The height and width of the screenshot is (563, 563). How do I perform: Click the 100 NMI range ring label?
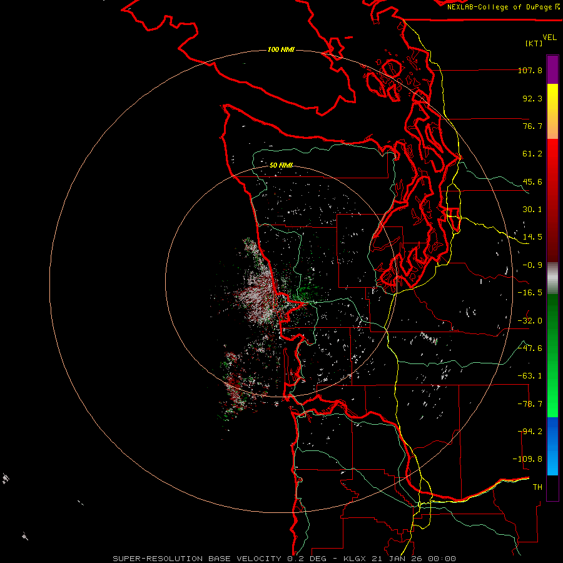pos(281,49)
